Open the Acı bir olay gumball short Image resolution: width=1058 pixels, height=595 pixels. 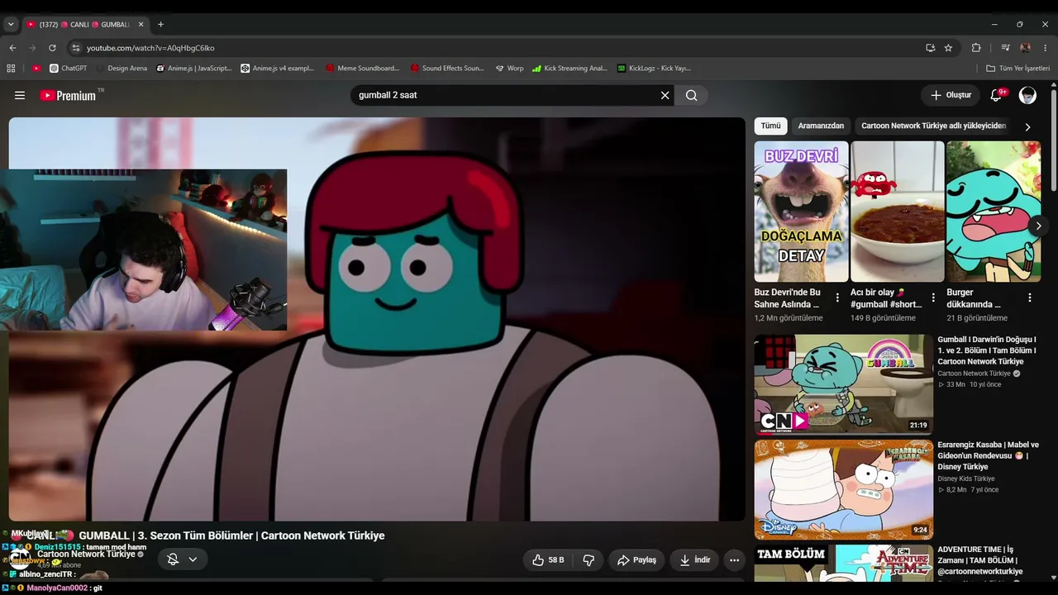click(897, 212)
